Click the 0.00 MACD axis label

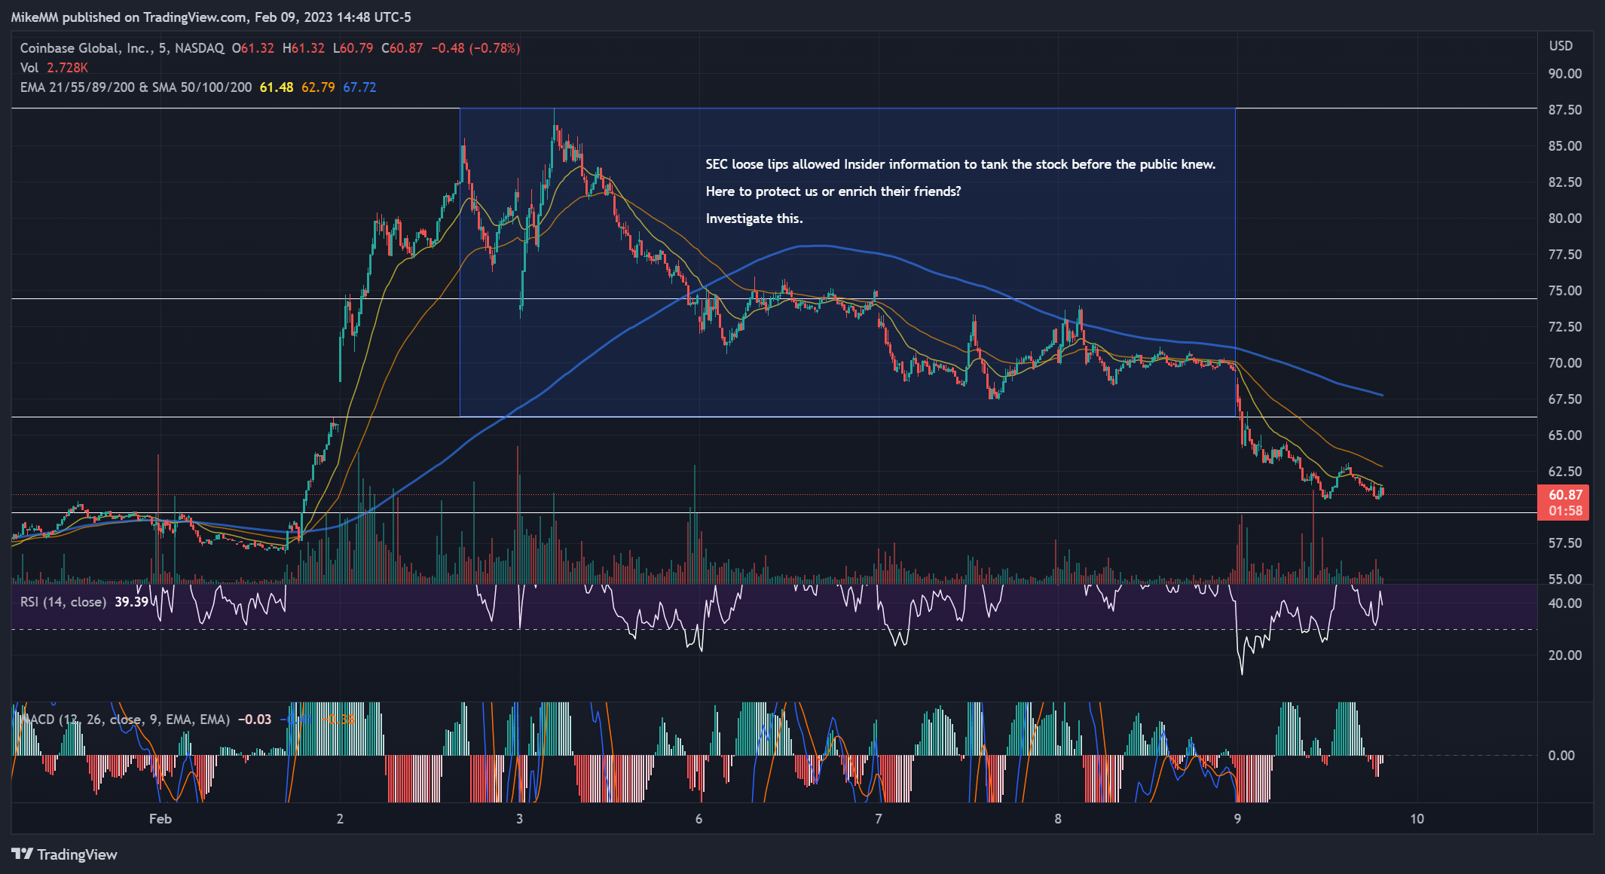1561,756
